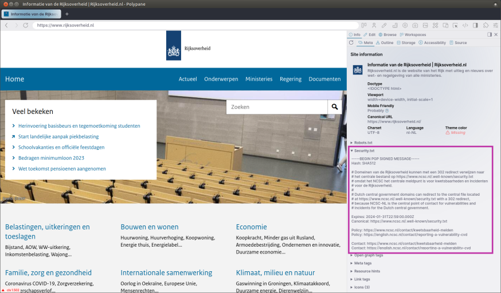
Task: Open the Workspaces panel tab
Action: coord(413,34)
